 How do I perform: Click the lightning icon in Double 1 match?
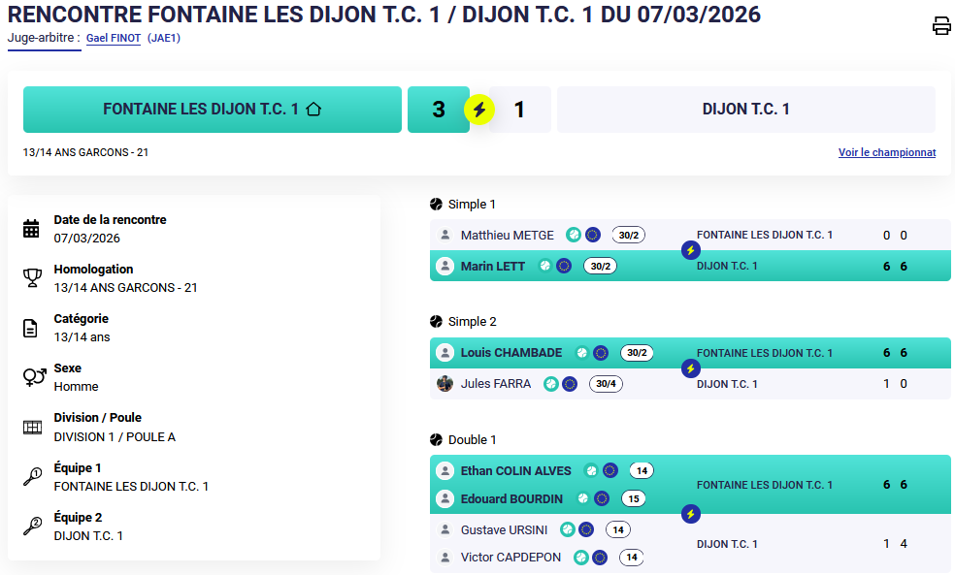pos(690,514)
